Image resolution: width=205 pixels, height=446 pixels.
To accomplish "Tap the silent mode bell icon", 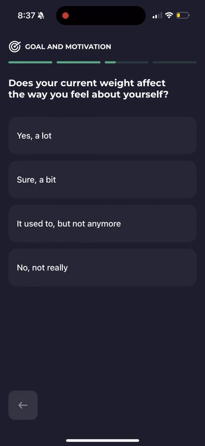I will 41,15.
